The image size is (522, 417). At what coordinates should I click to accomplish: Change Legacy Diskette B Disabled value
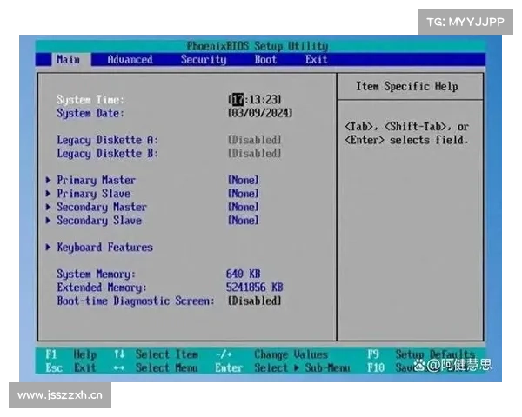tap(255, 153)
